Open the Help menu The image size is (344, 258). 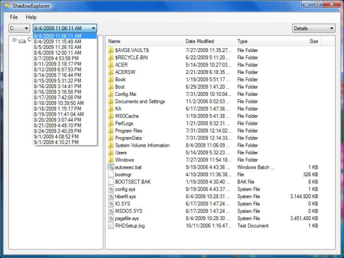point(31,17)
